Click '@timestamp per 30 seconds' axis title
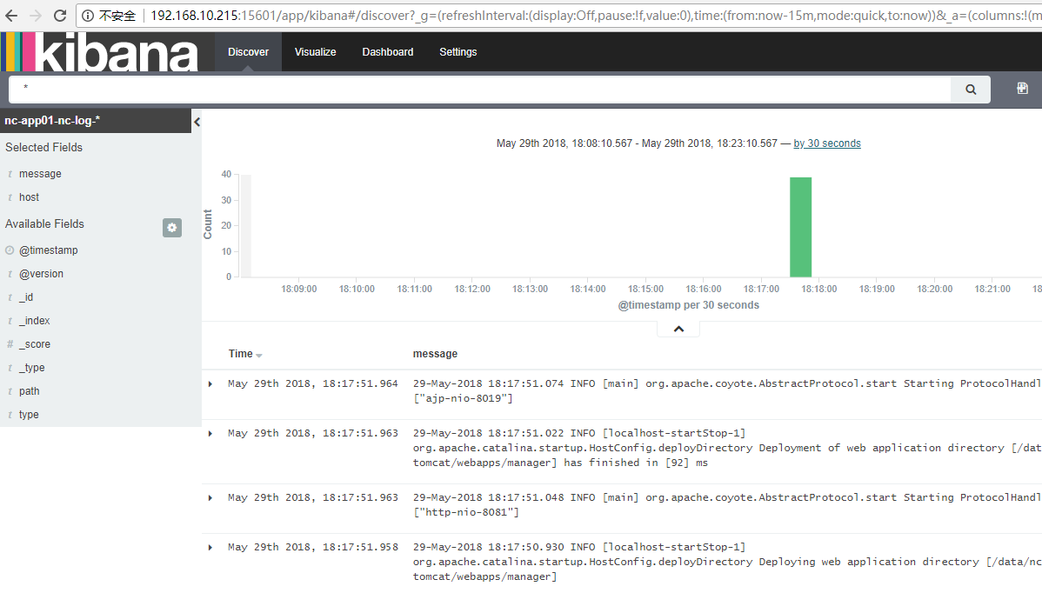The height and width of the screenshot is (593, 1042). pos(689,305)
